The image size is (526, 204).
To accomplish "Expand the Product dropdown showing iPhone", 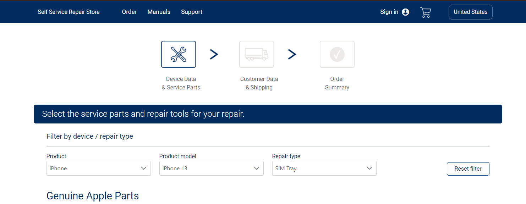I will pyautogui.click(x=99, y=168).
